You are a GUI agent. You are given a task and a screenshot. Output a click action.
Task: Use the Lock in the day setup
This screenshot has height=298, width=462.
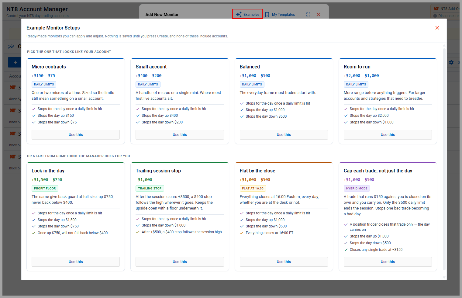[x=76, y=262]
